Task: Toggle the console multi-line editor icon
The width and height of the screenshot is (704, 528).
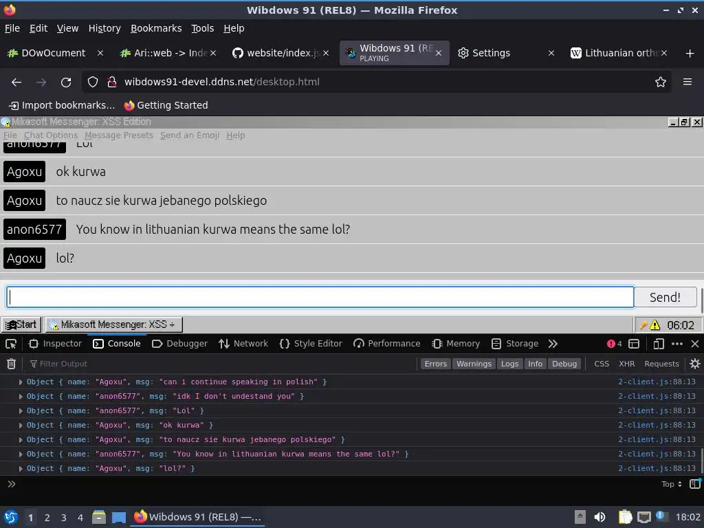Action: pos(695,483)
